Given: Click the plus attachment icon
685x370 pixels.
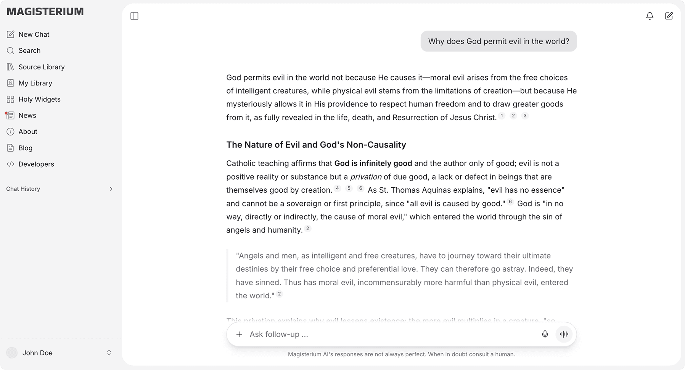Looking at the screenshot, I should coord(239,334).
